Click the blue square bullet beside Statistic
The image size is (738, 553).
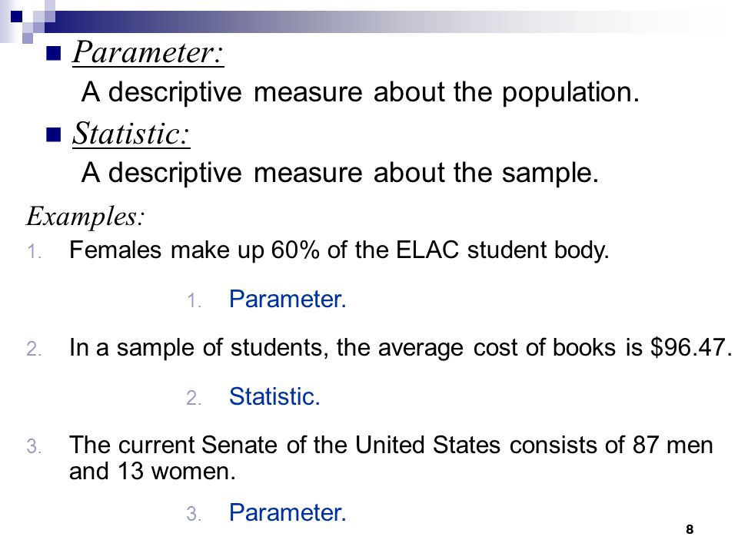[x=54, y=134]
